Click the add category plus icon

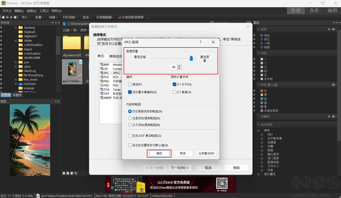329,29
